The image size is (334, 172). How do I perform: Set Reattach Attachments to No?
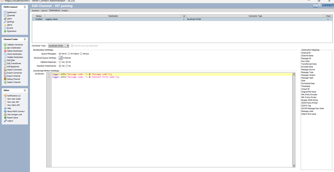[x=67, y=66]
